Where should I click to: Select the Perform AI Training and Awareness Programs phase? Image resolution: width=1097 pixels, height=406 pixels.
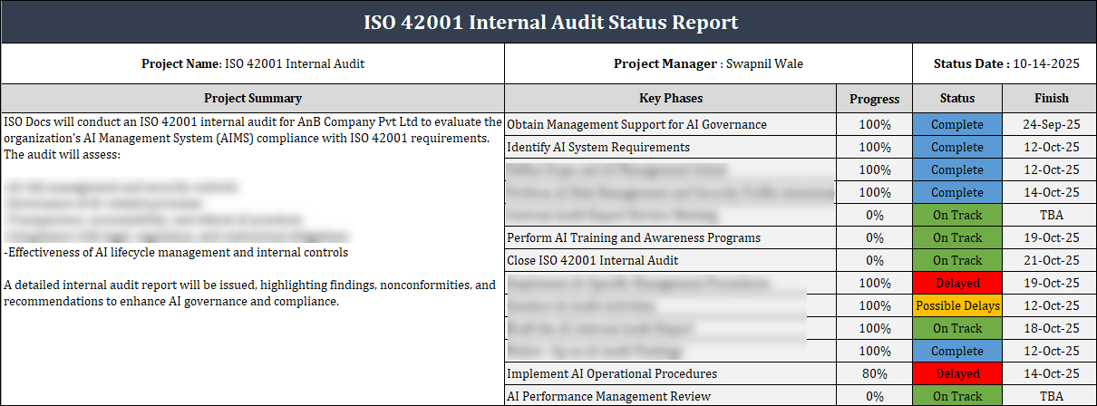point(634,237)
